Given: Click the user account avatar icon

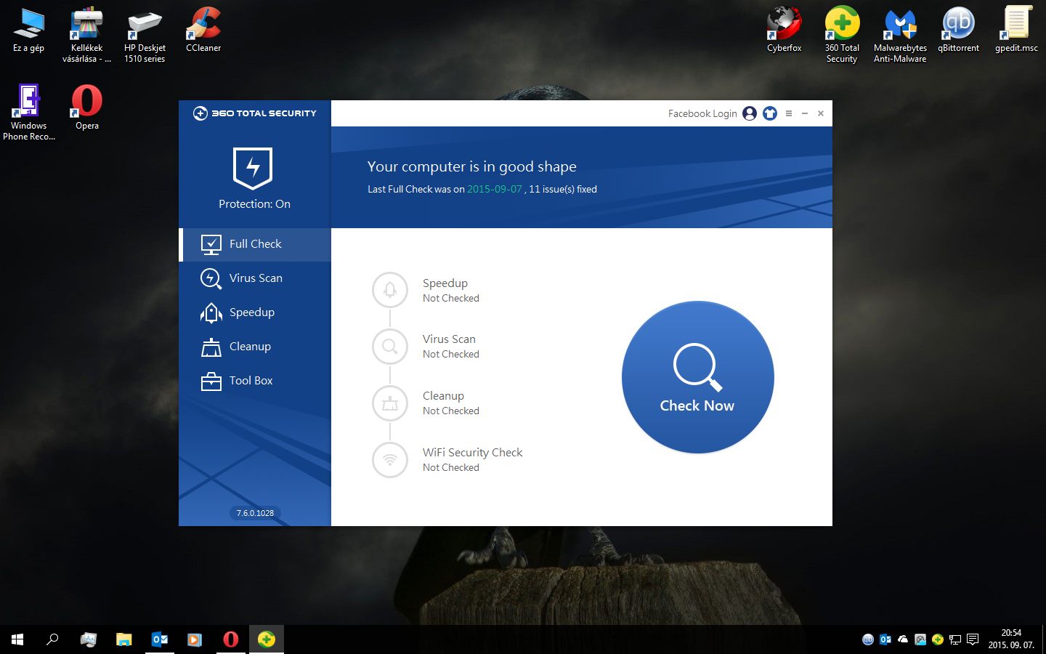Looking at the screenshot, I should pyautogui.click(x=750, y=113).
